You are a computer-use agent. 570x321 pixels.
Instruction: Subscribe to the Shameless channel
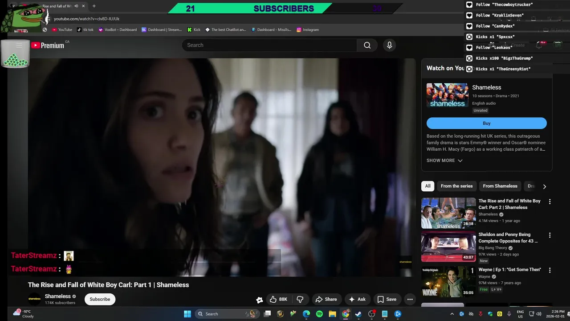(x=100, y=299)
